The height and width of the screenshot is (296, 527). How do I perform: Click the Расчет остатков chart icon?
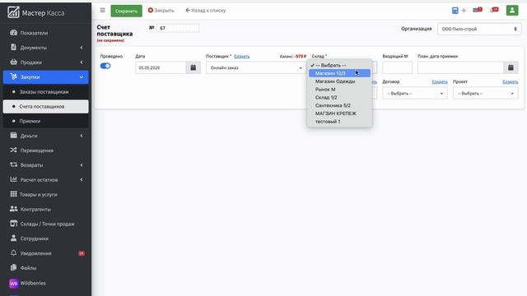(13, 179)
